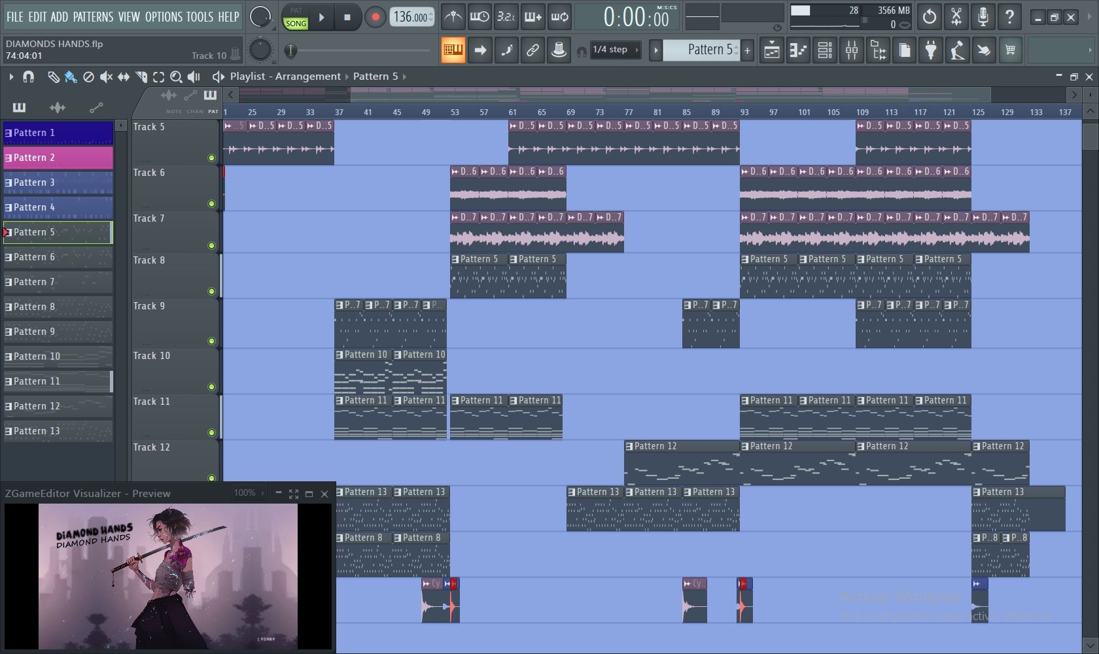Mute Track 5 with its green light
Screen dimensions: 1099x654
click(x=211, y=158)
